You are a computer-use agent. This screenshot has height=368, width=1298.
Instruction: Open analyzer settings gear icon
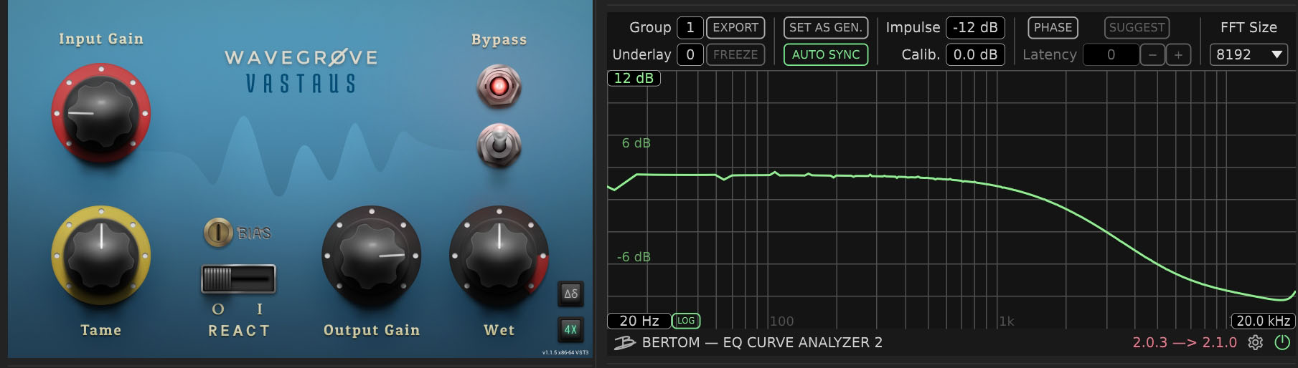tap(1256, 343)
